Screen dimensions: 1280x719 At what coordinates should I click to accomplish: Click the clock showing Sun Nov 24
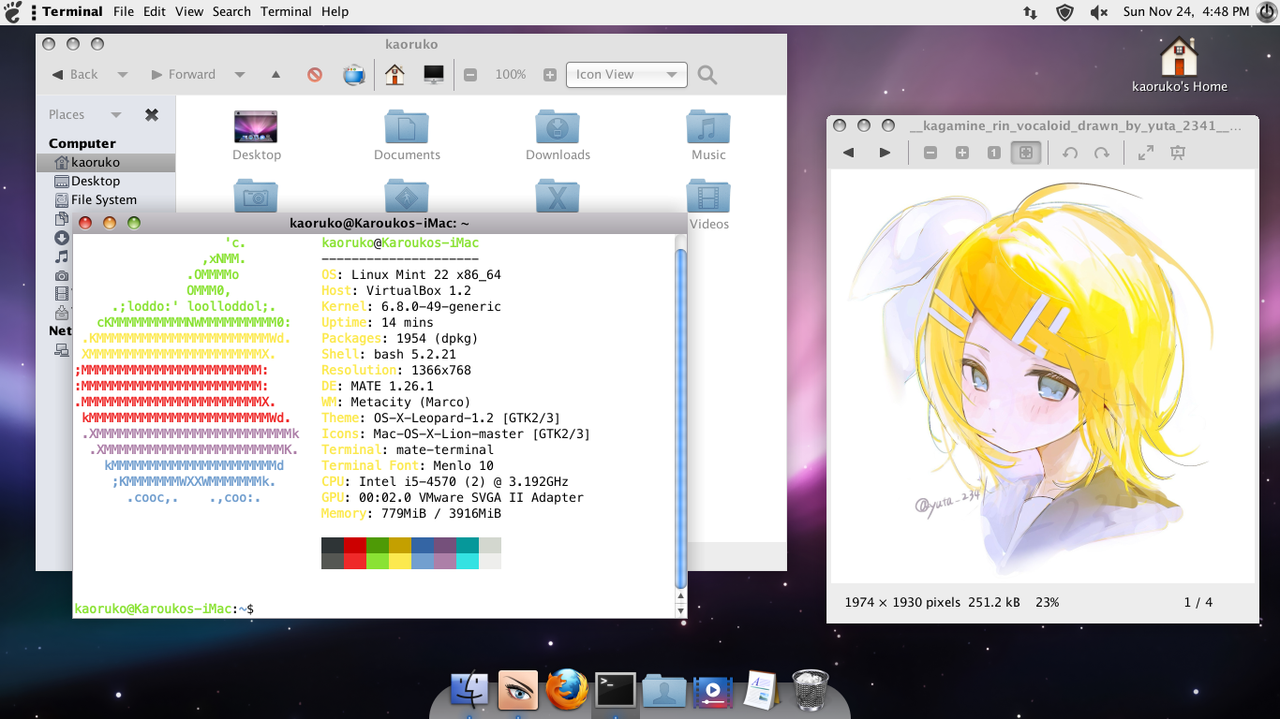(1186, 11)
